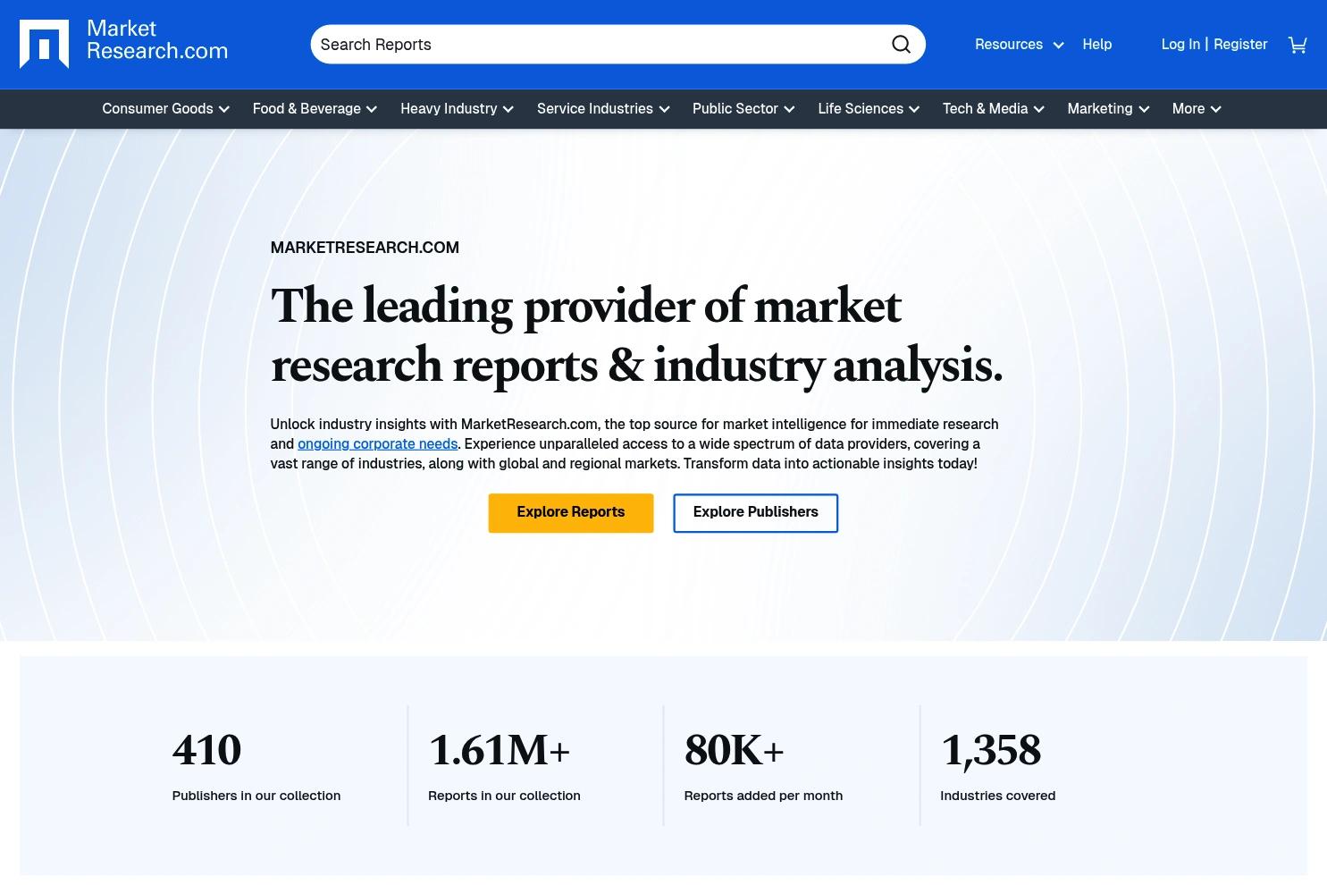Viewport: 1327px width, 885px height.
Task: Click the MARKETRESEARCH.COM heading label
Action: (x=365, y=248)
